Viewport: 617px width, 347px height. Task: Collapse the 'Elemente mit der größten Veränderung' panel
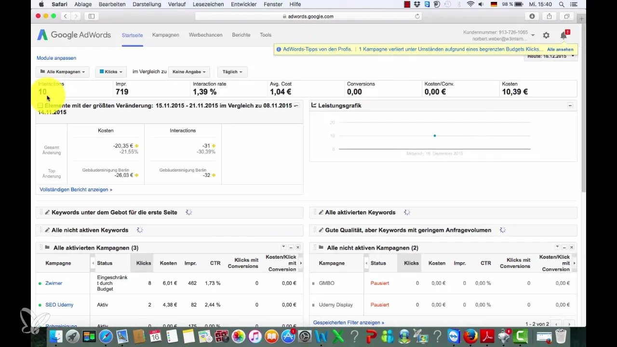coord(296,105)
